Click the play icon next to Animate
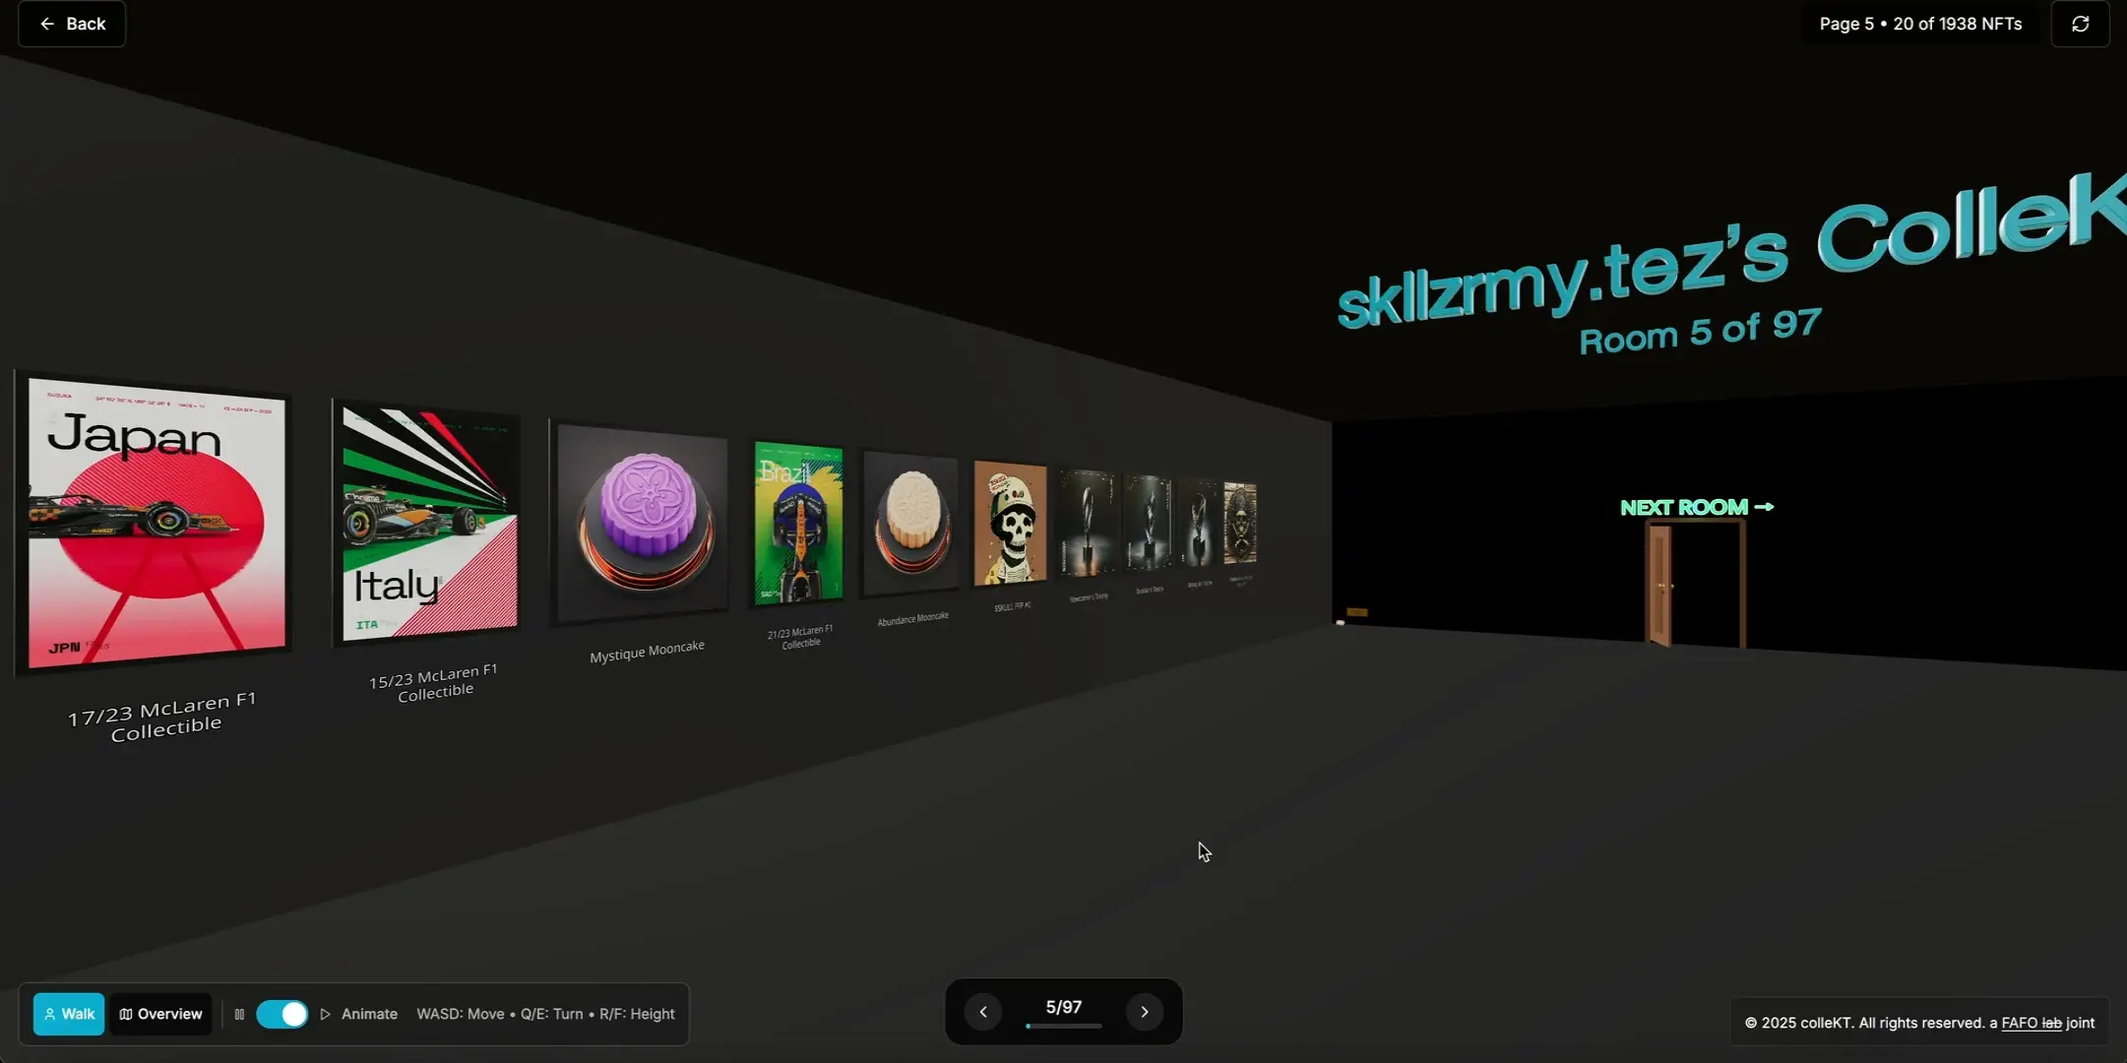 [325, 1014]
